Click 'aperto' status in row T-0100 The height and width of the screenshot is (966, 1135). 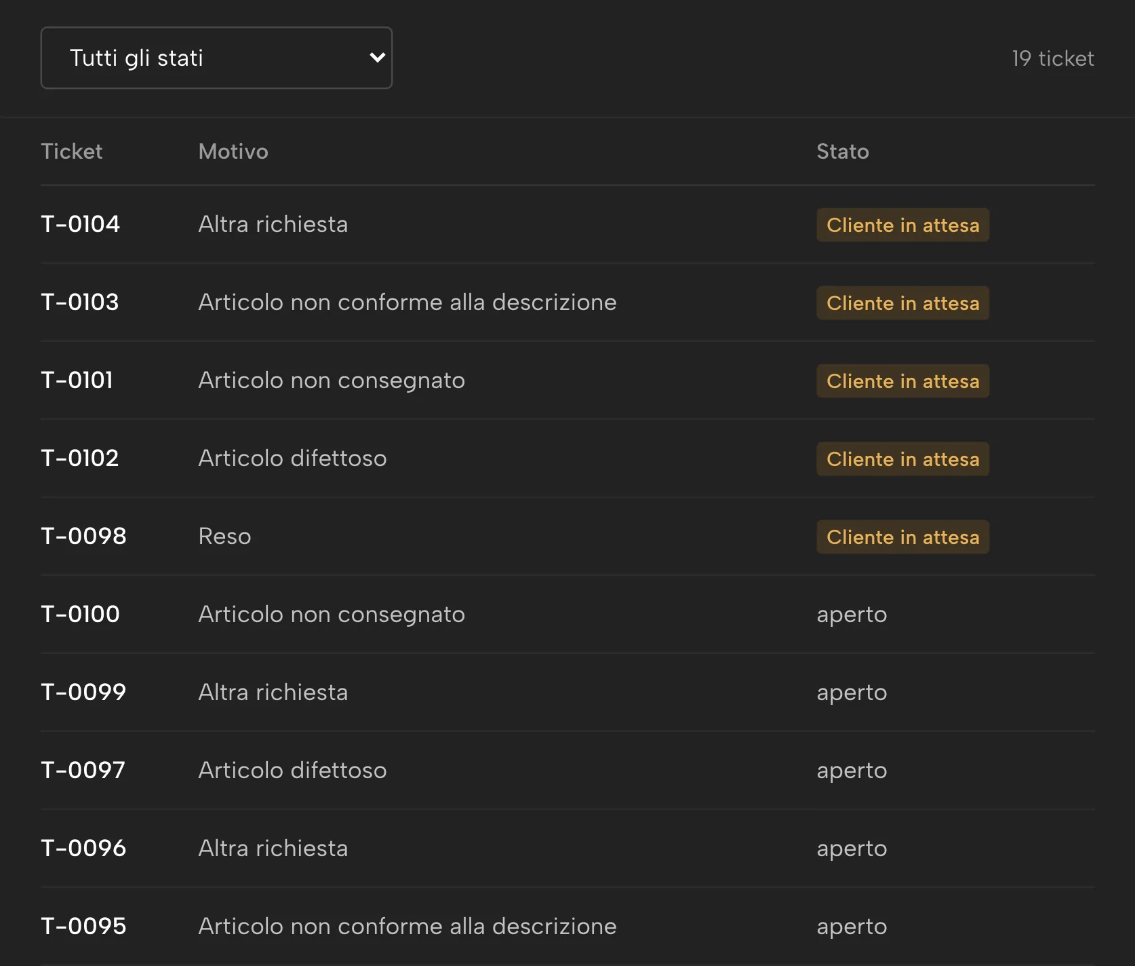[x=852, y=615]
